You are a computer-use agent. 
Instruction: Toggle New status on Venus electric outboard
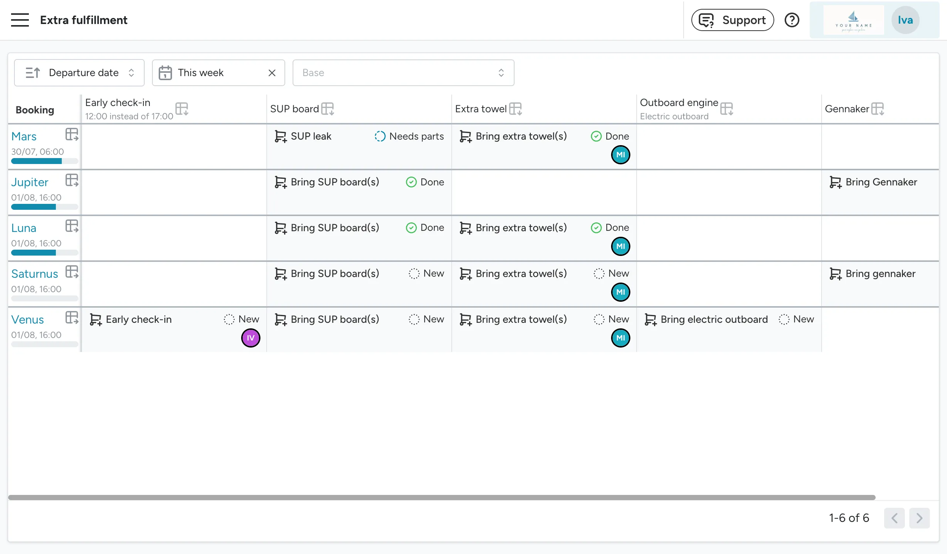coord(796,319)
